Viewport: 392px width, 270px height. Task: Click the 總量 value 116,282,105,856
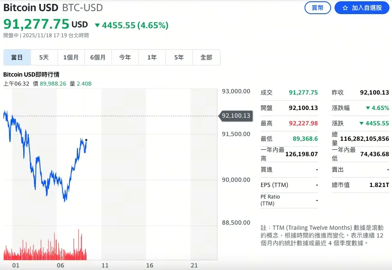[x=365, y=139]
